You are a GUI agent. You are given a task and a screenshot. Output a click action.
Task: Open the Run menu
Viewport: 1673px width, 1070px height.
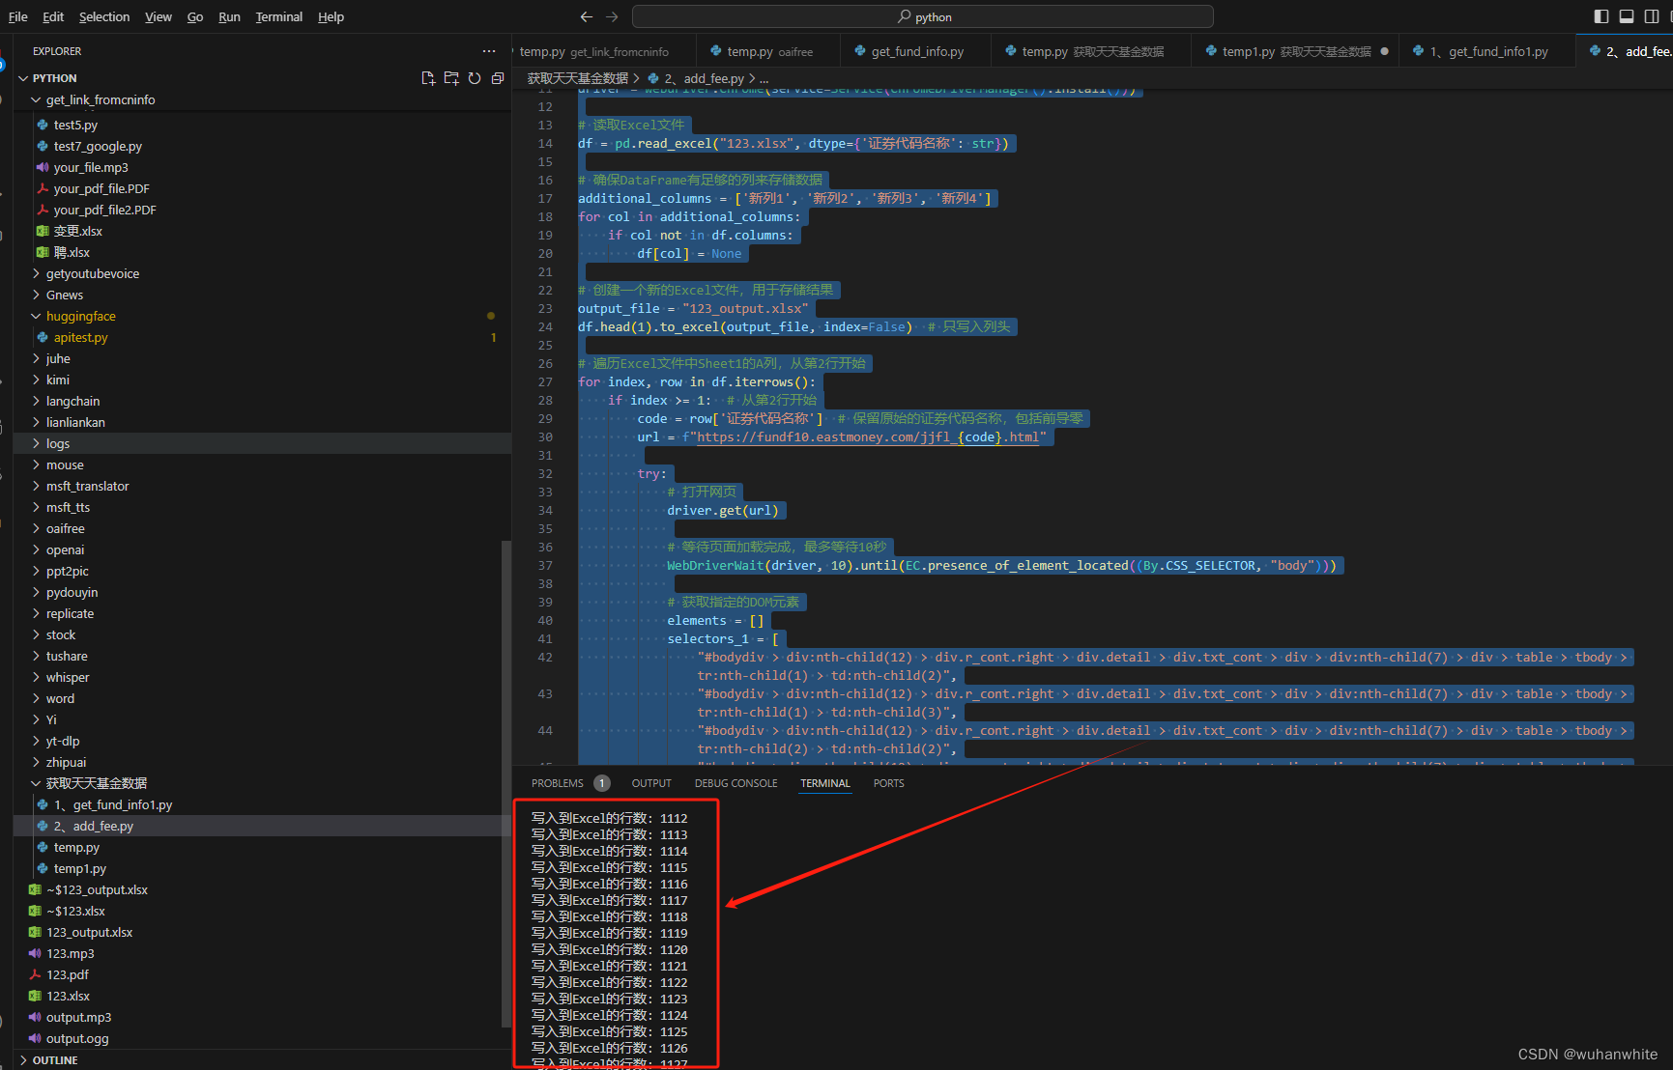229,16
